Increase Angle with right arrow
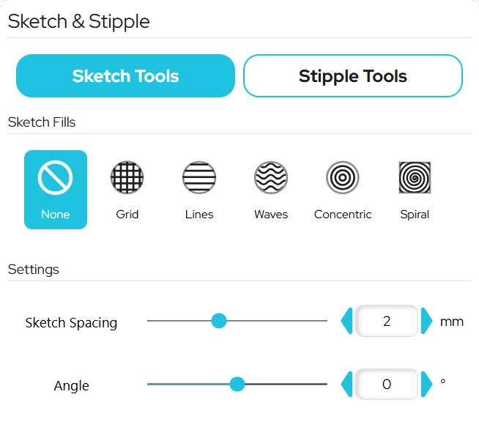 point(427,384)
